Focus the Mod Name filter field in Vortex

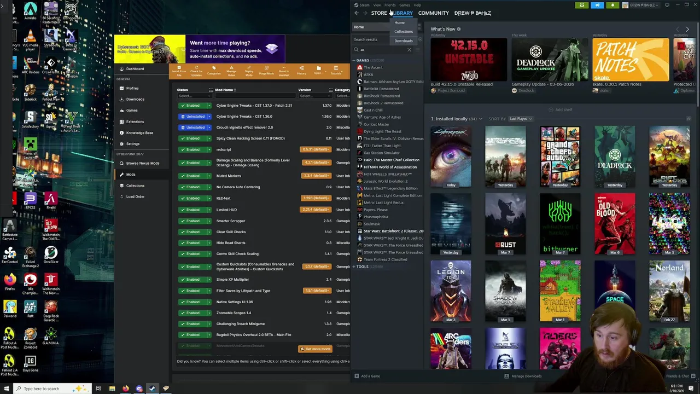click(254, 96)
